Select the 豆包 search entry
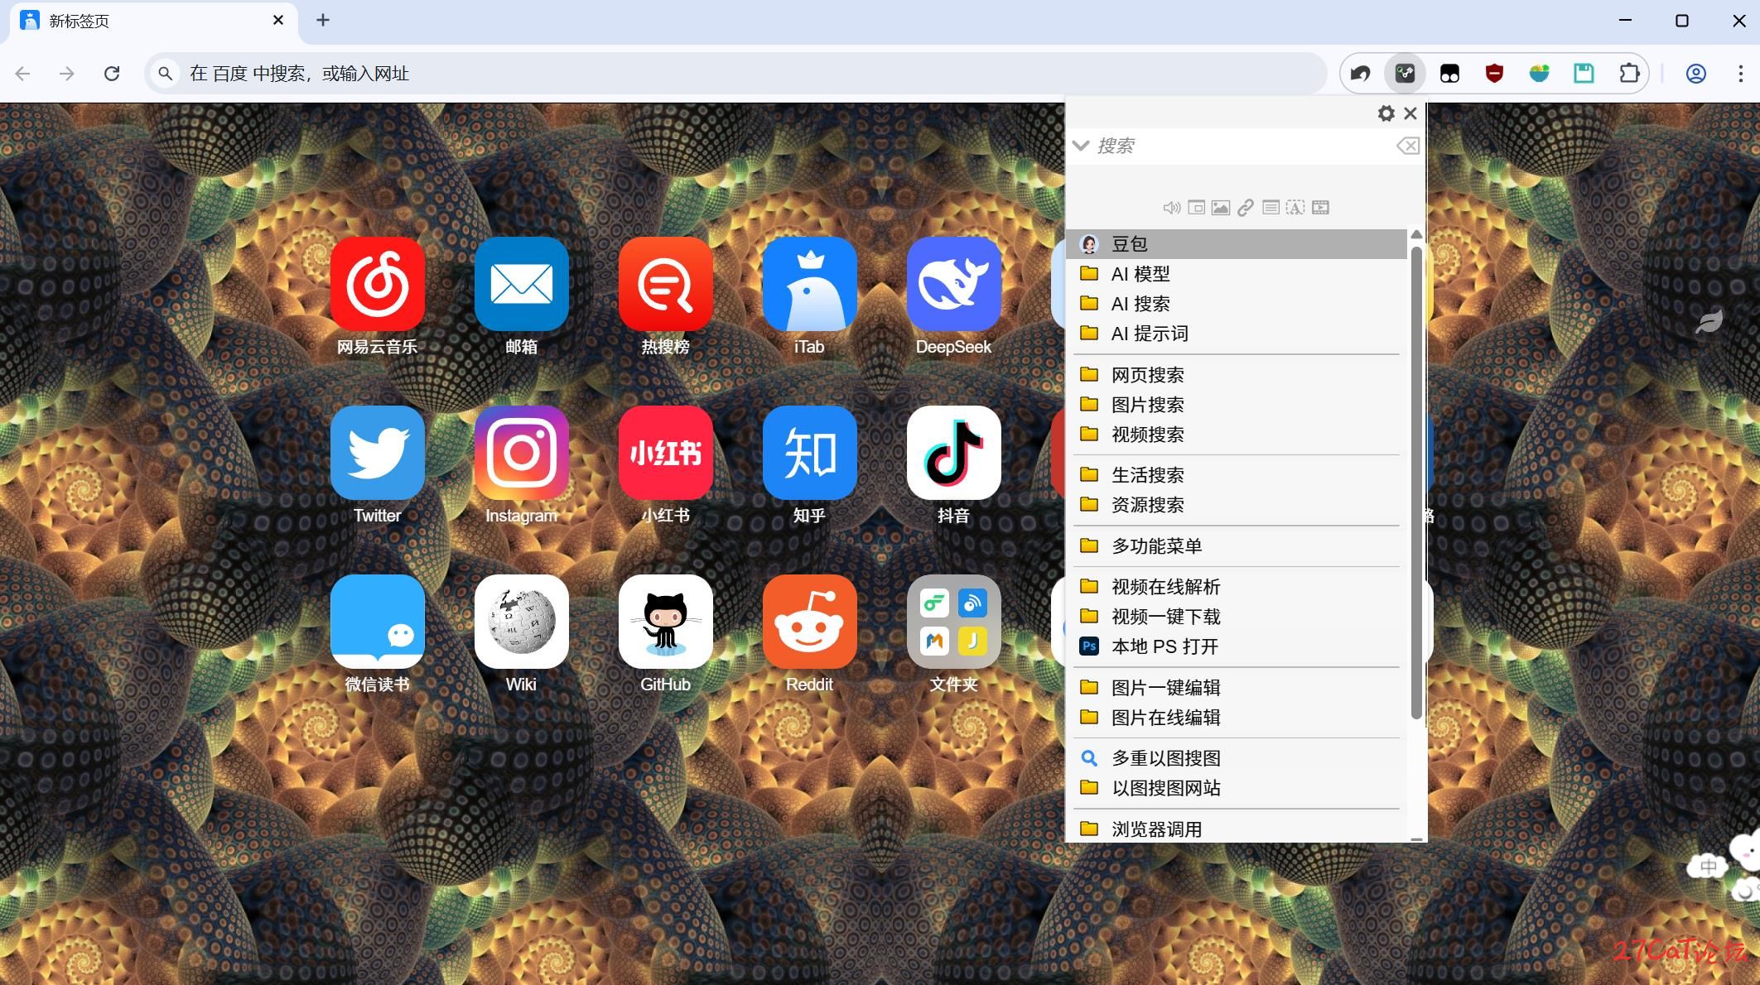This screenshot has width=1760, height=985. pyautogui.click(x=1237, y=244)
